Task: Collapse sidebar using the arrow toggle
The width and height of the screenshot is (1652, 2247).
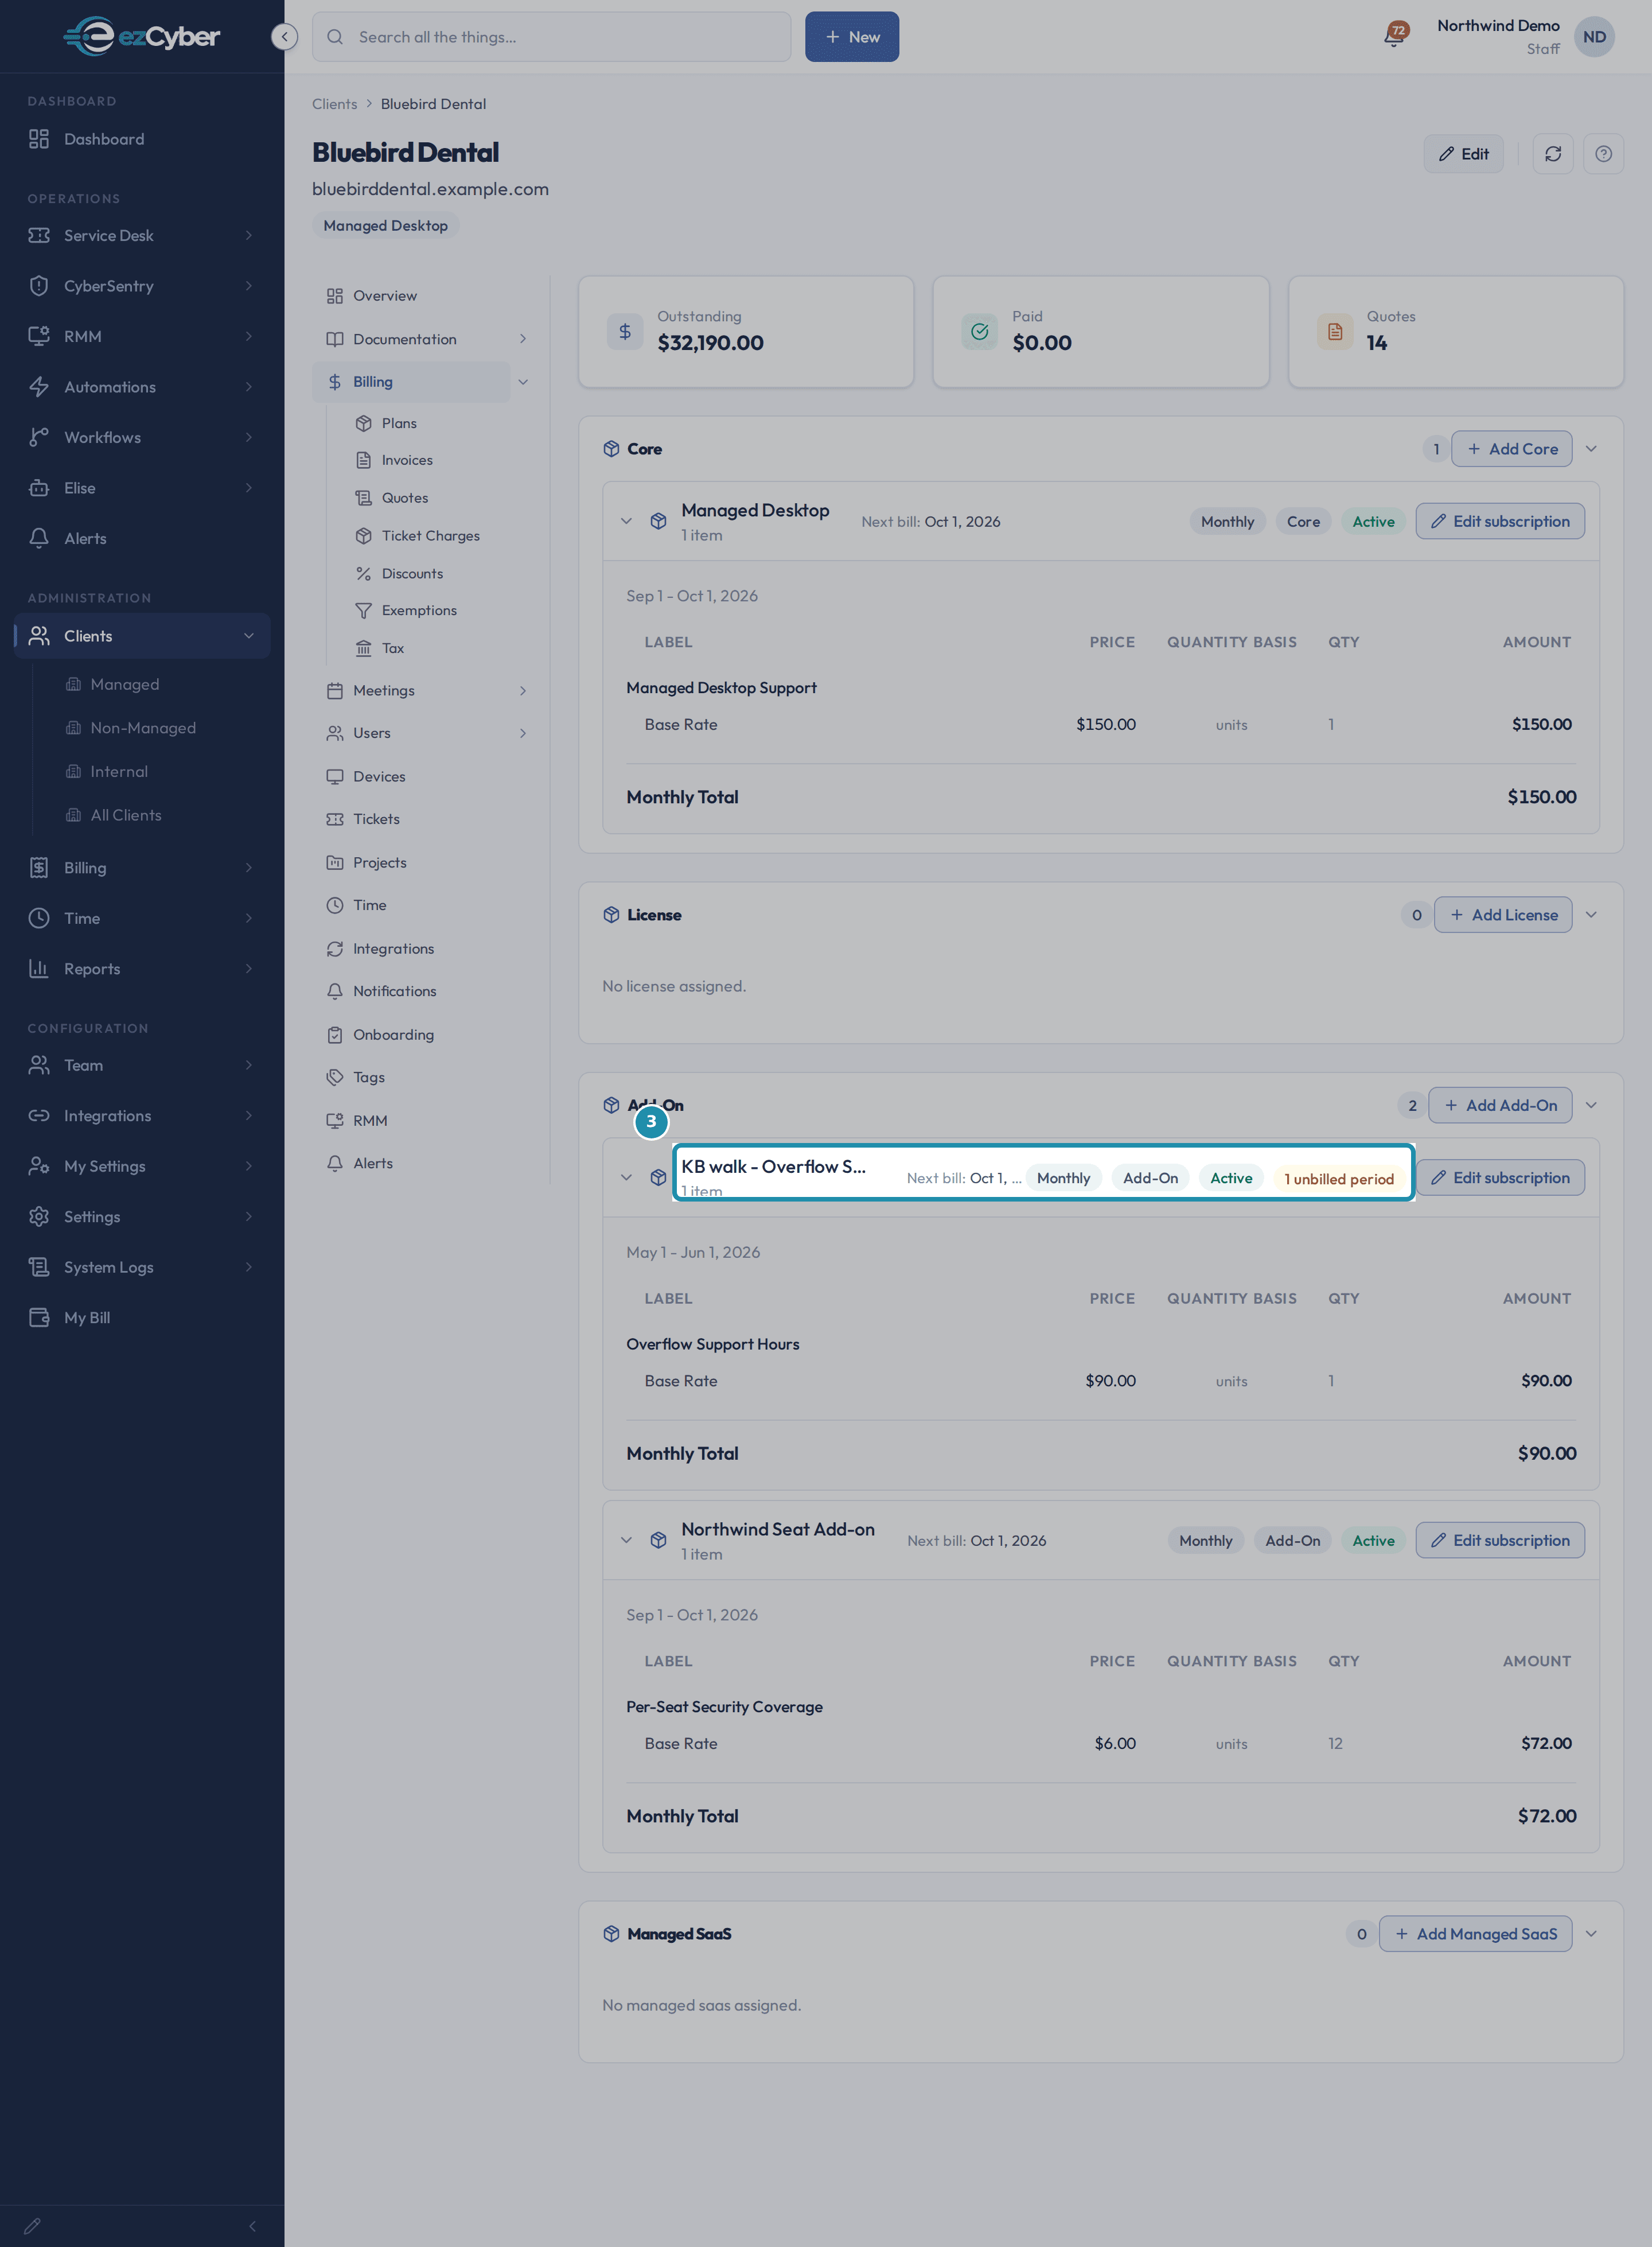Action: [285, 37]
